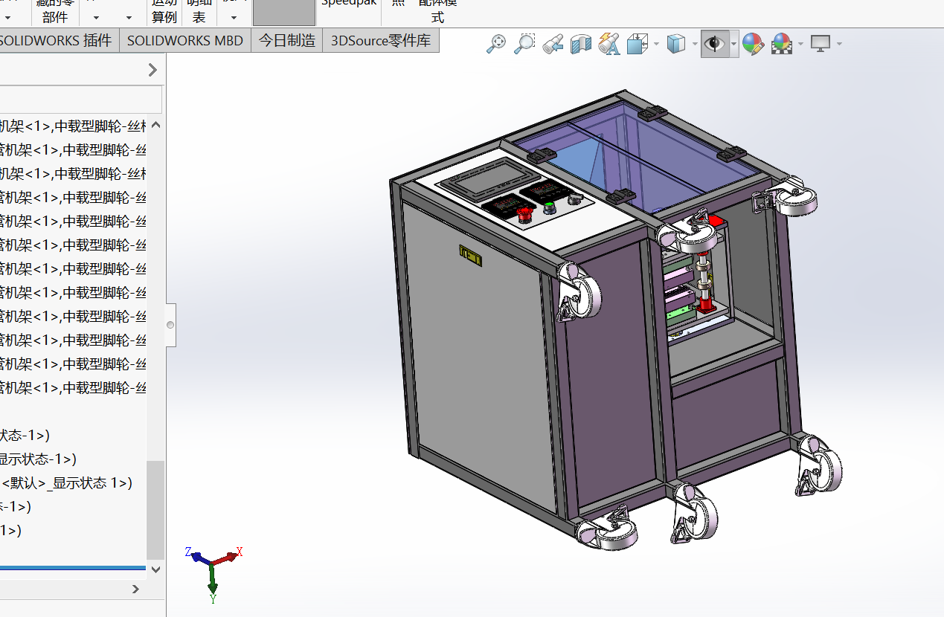This screenshot has height=617, width=944.
Task: Collapse the left panel with the chevron
Action: click(x=152, y=70)
